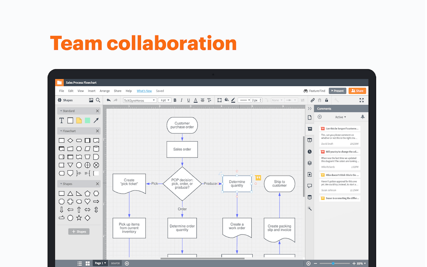Open the revision history clock icon

coord(310,151)
